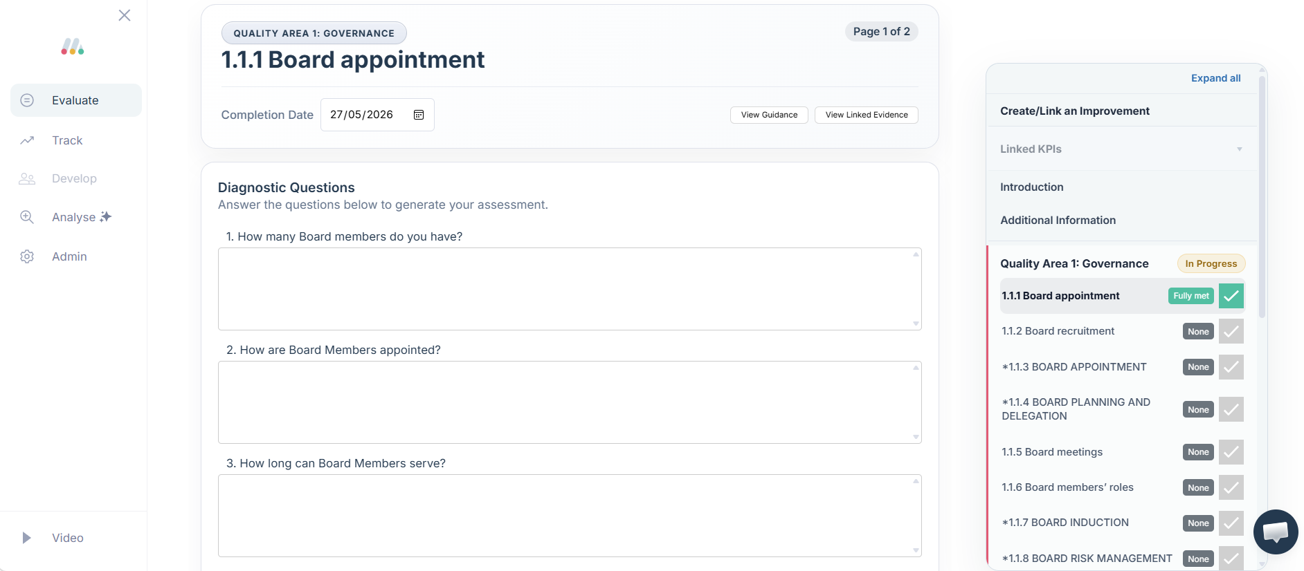Collapse Quality Area 1: Governance section
This screenshot has height=571, width=1304.
click(x=1074, y=263)
